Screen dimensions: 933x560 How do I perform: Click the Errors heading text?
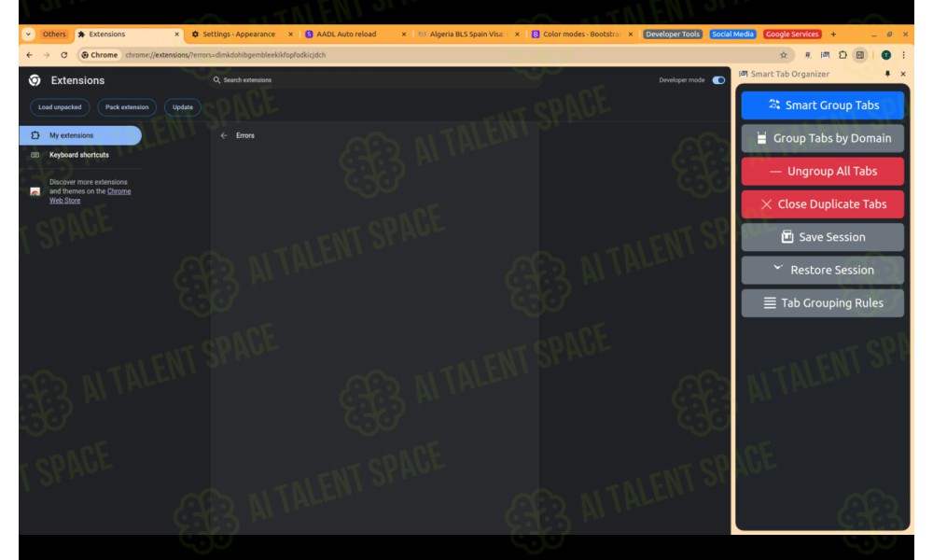point(245,135)
